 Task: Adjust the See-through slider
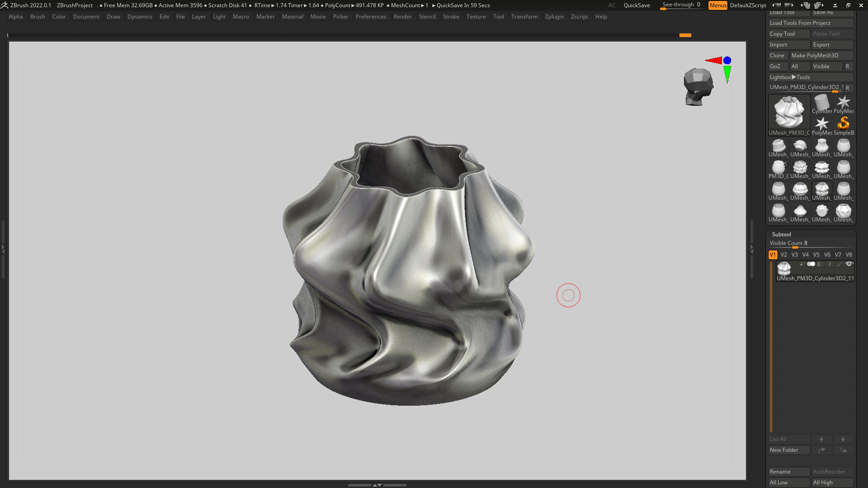[681, 5]
